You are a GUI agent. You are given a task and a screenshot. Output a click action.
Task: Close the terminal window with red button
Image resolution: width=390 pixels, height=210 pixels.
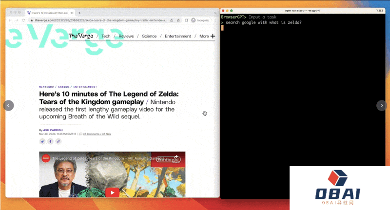click(x=223, y=11)
